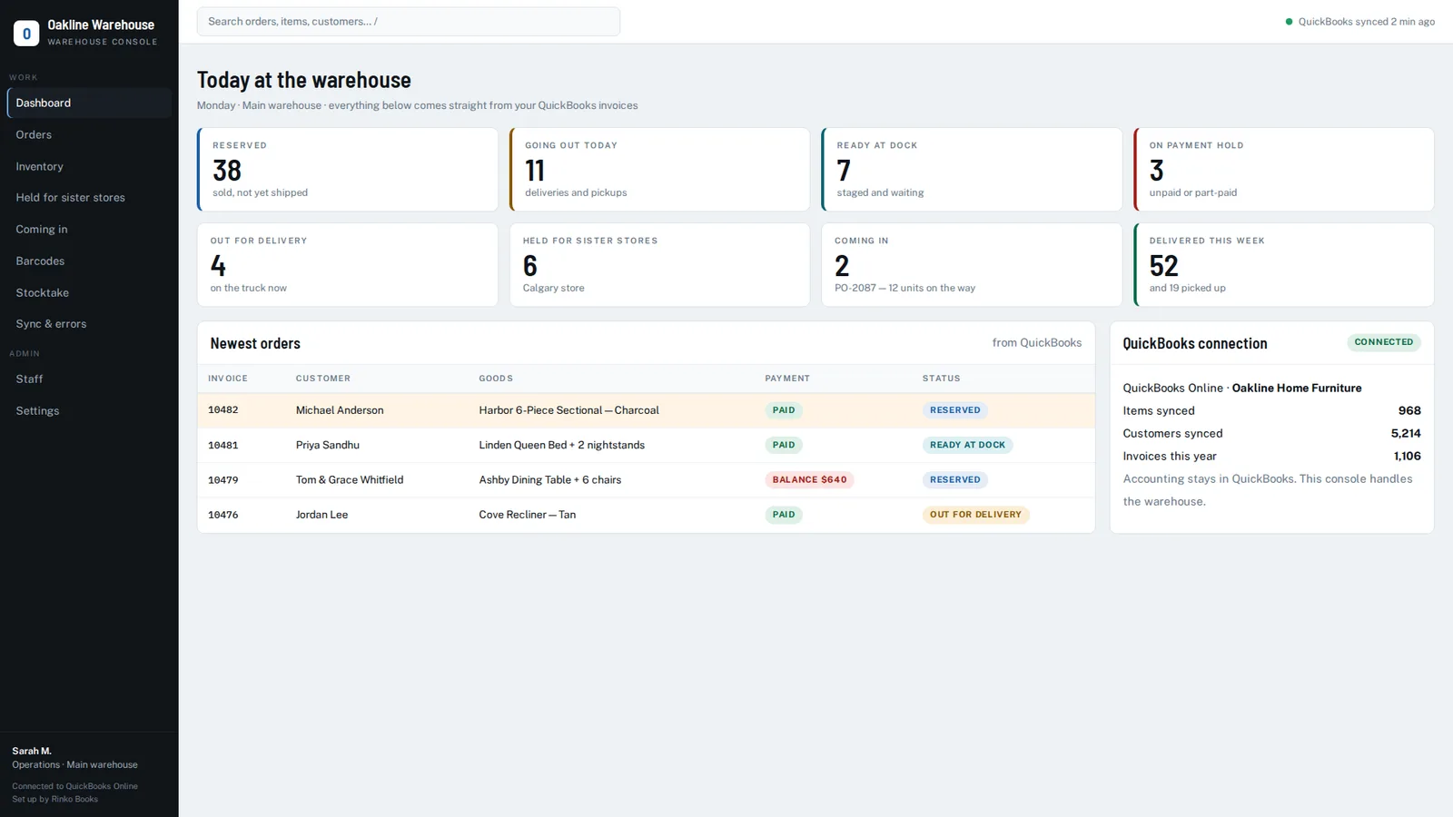Open Staff under Admin

(x=89, y=379)
